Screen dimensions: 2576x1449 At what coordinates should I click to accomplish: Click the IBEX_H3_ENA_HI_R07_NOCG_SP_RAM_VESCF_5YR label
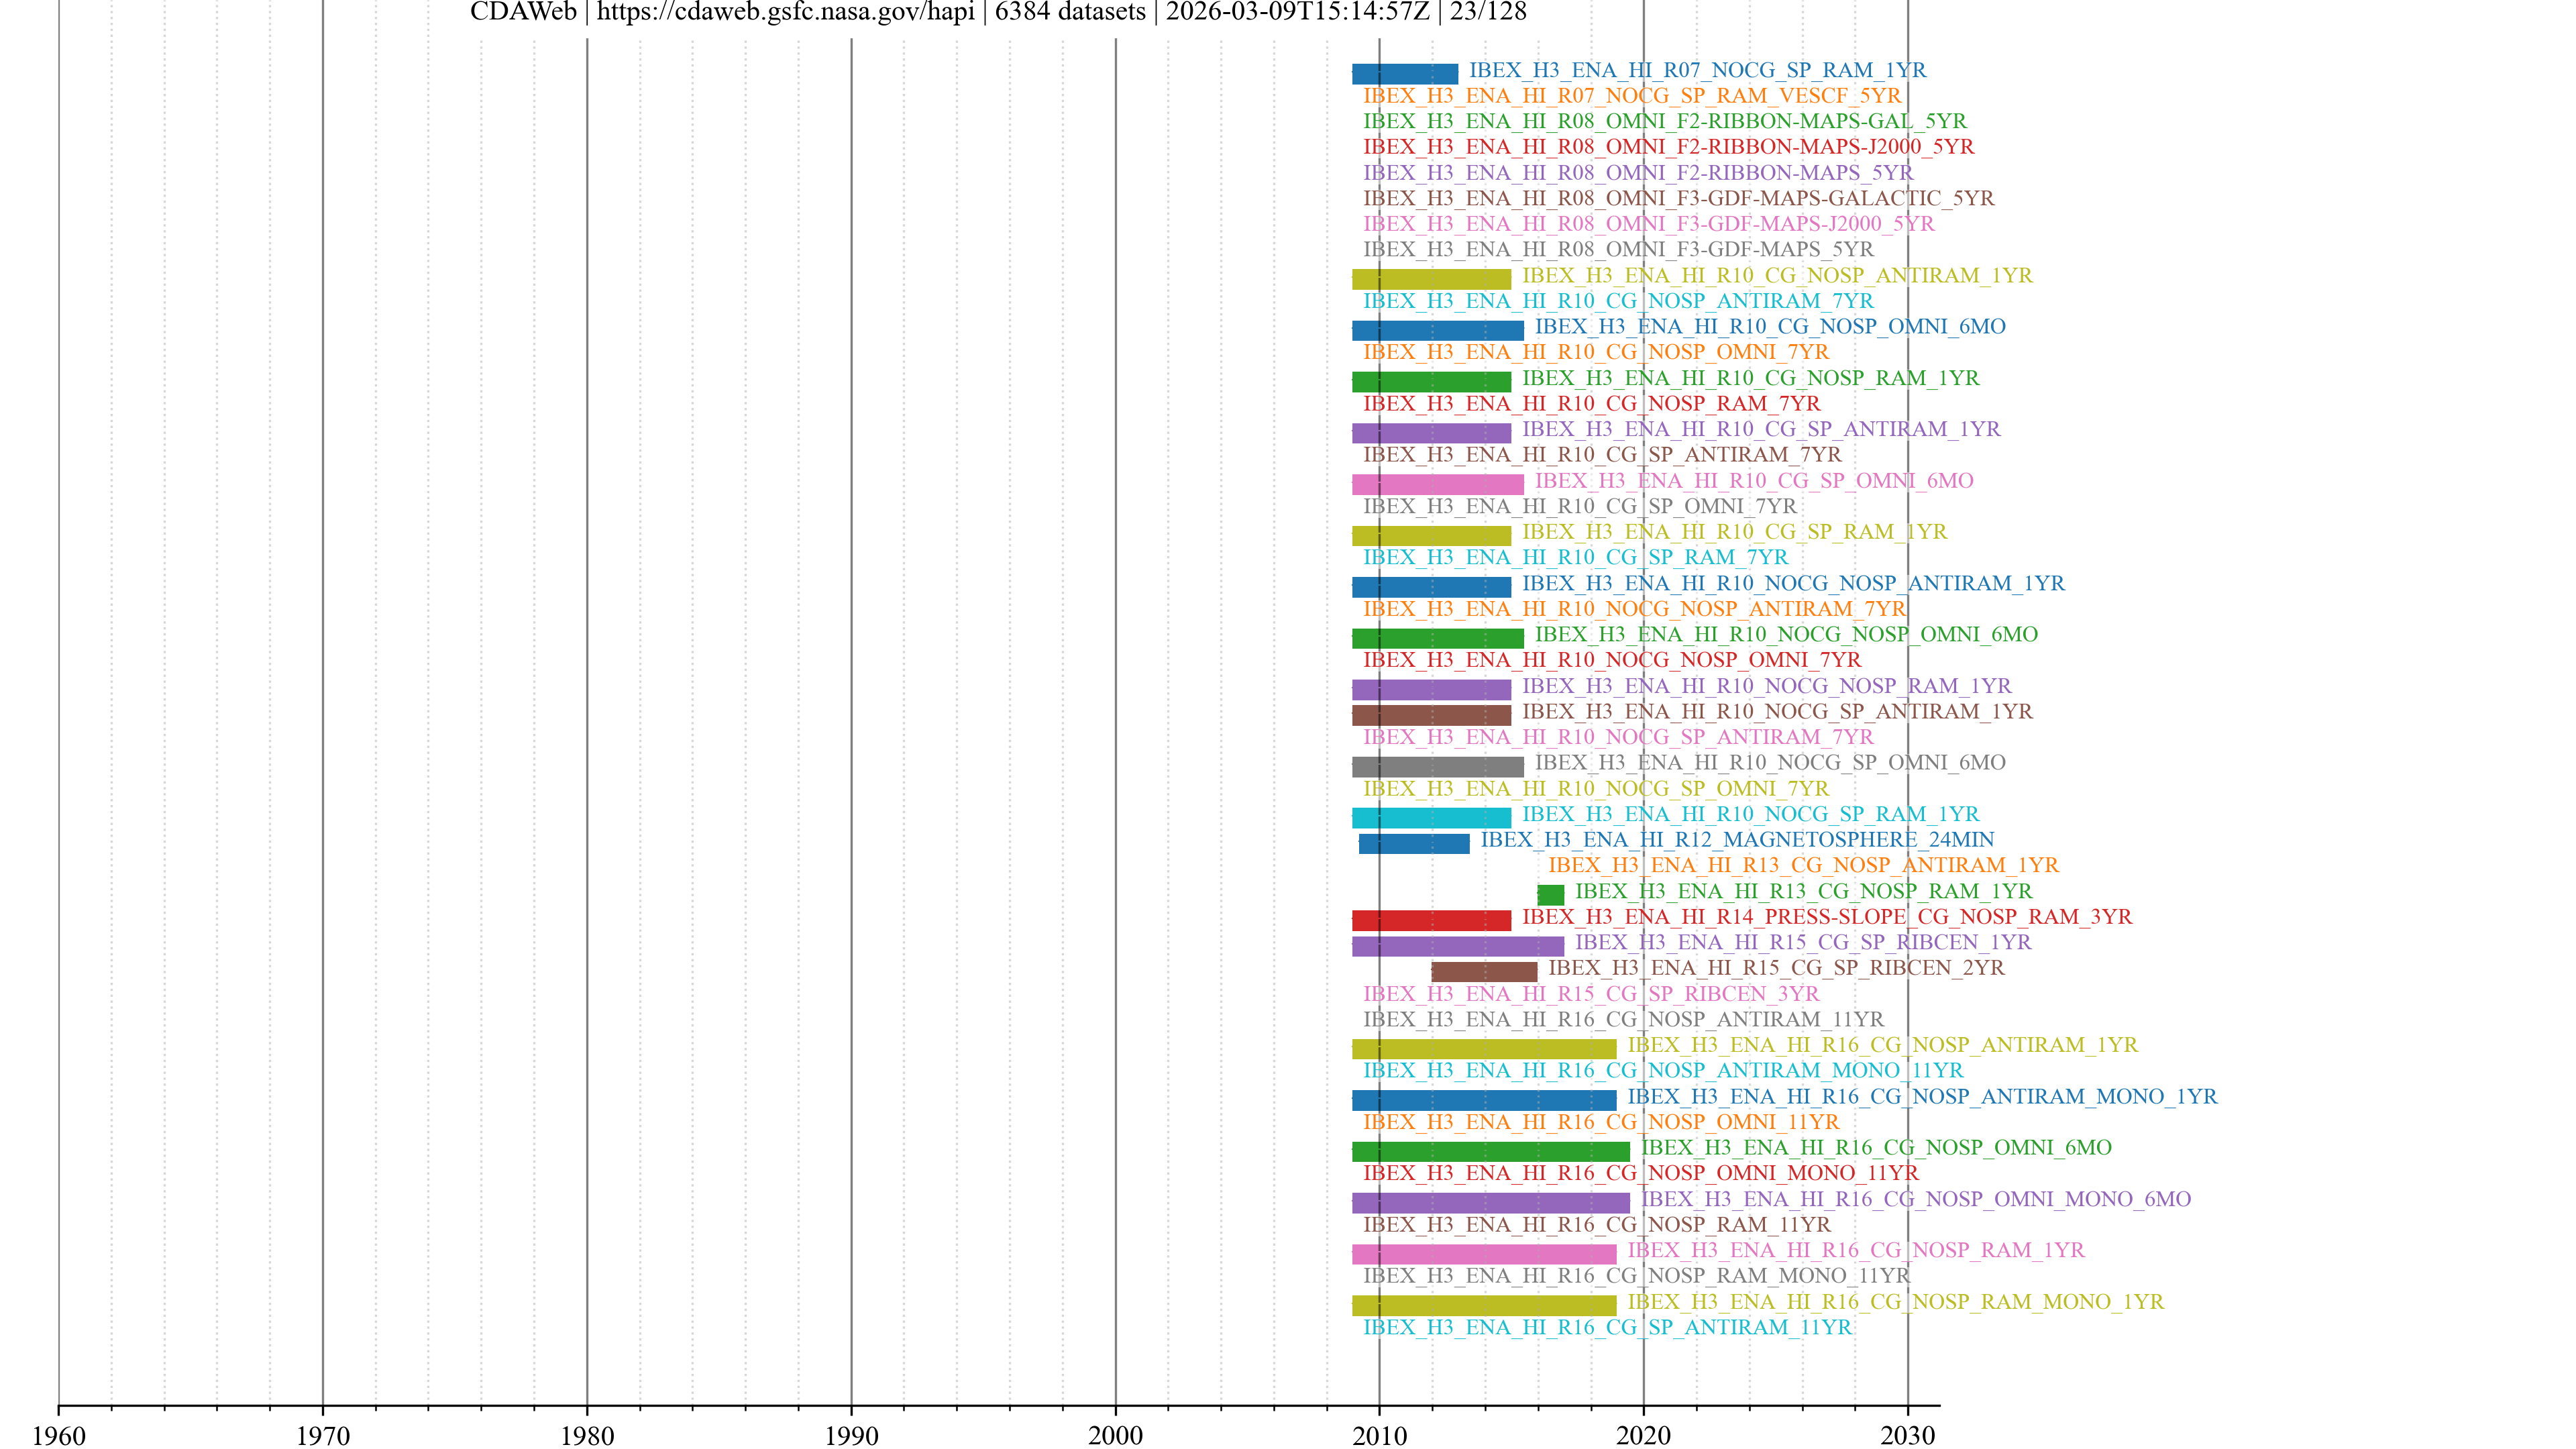(x=1631, y=96)
